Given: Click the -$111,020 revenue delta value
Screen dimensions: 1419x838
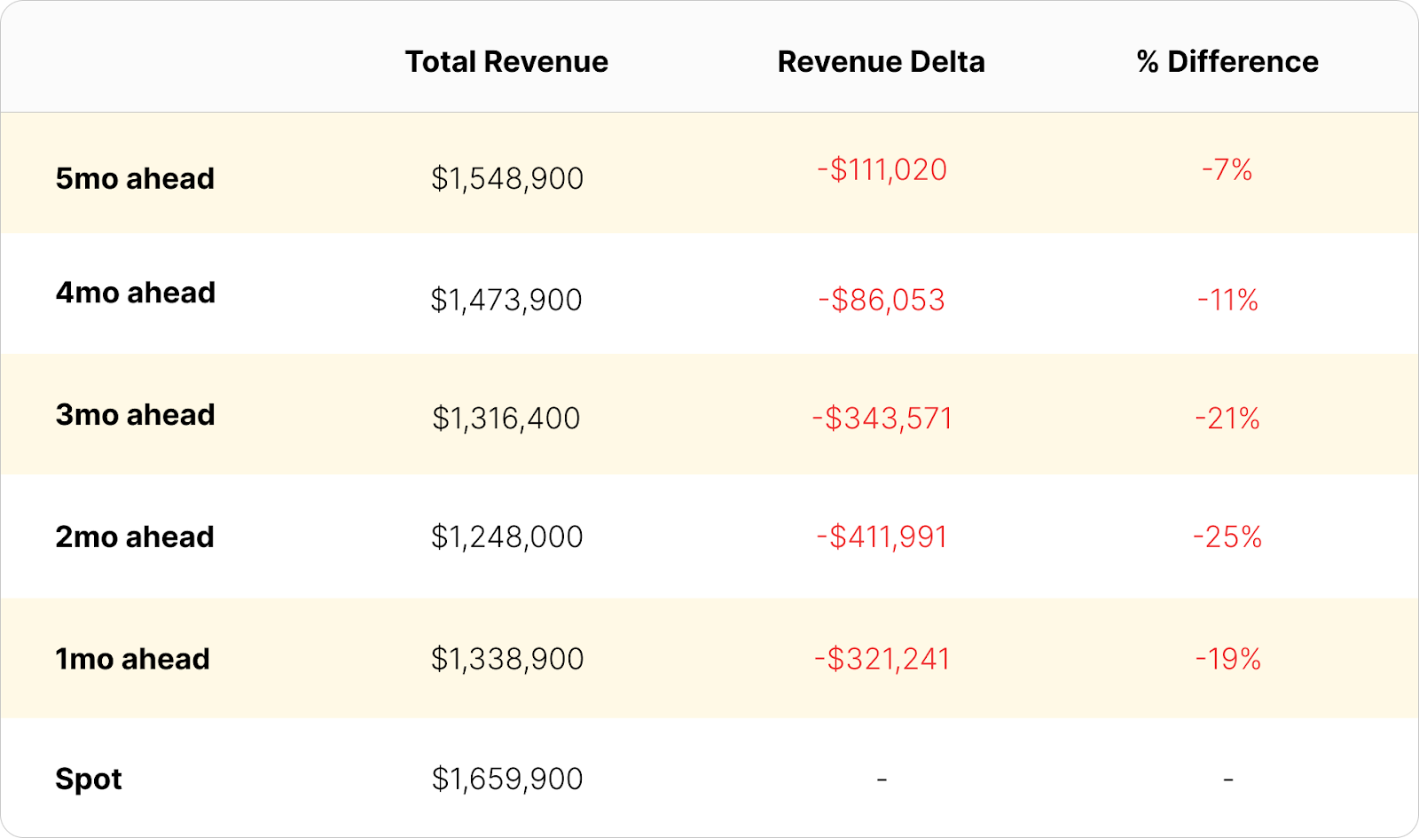Looking at the screenshot, I should coord(882,170).
